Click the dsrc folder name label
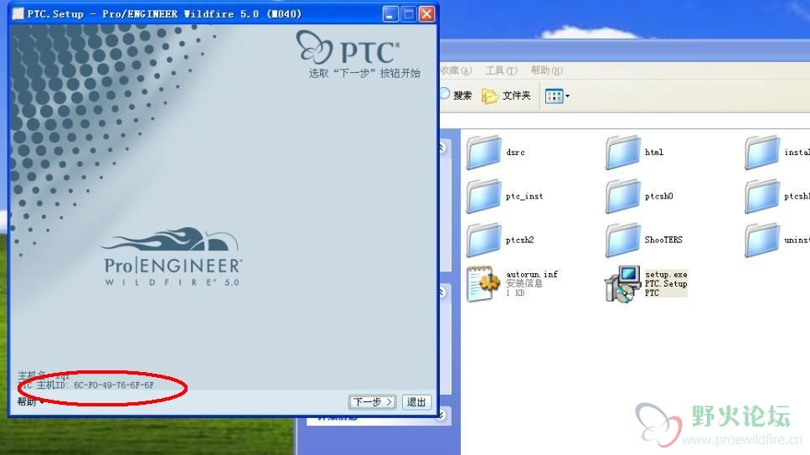This screenshot has height=455, width=810. 515,152
